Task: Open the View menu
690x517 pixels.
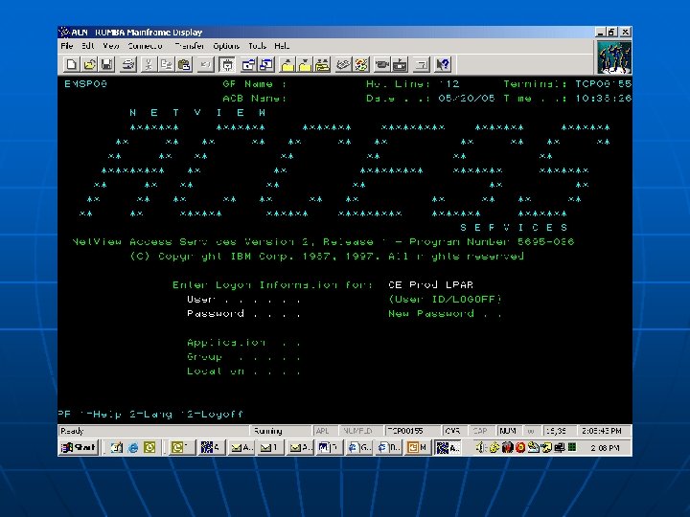Action: [x=111, y=46]
